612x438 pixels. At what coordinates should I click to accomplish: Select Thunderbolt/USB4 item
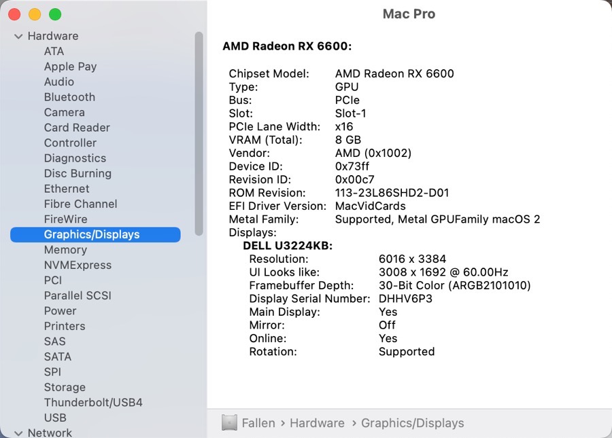pyautogui.click(x=93, y=402)
